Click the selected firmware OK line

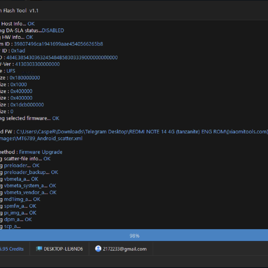(29, 118)
